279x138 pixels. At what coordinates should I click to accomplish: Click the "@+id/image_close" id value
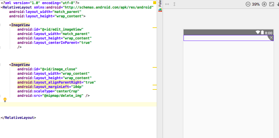(x=59, y=69)
